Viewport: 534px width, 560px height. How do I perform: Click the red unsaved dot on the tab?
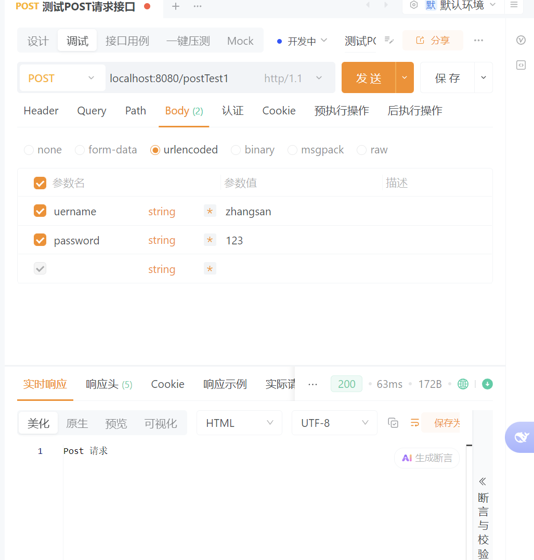pos(147,6)
